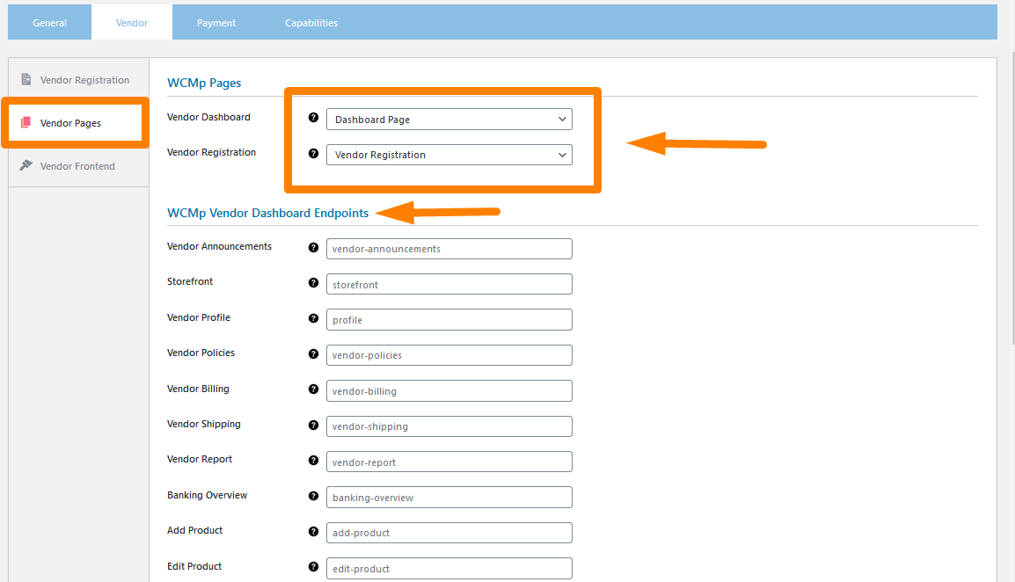Click the WCMp Pages section heading
This screenshot has height=582, width=1015.
pos(204,83)
